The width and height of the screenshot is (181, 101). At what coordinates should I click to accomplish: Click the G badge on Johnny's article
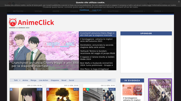(x=84, y=89)
